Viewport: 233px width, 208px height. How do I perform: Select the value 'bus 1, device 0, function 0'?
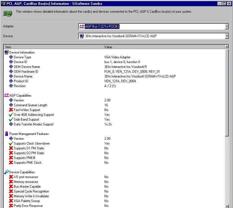pos(122,62)
